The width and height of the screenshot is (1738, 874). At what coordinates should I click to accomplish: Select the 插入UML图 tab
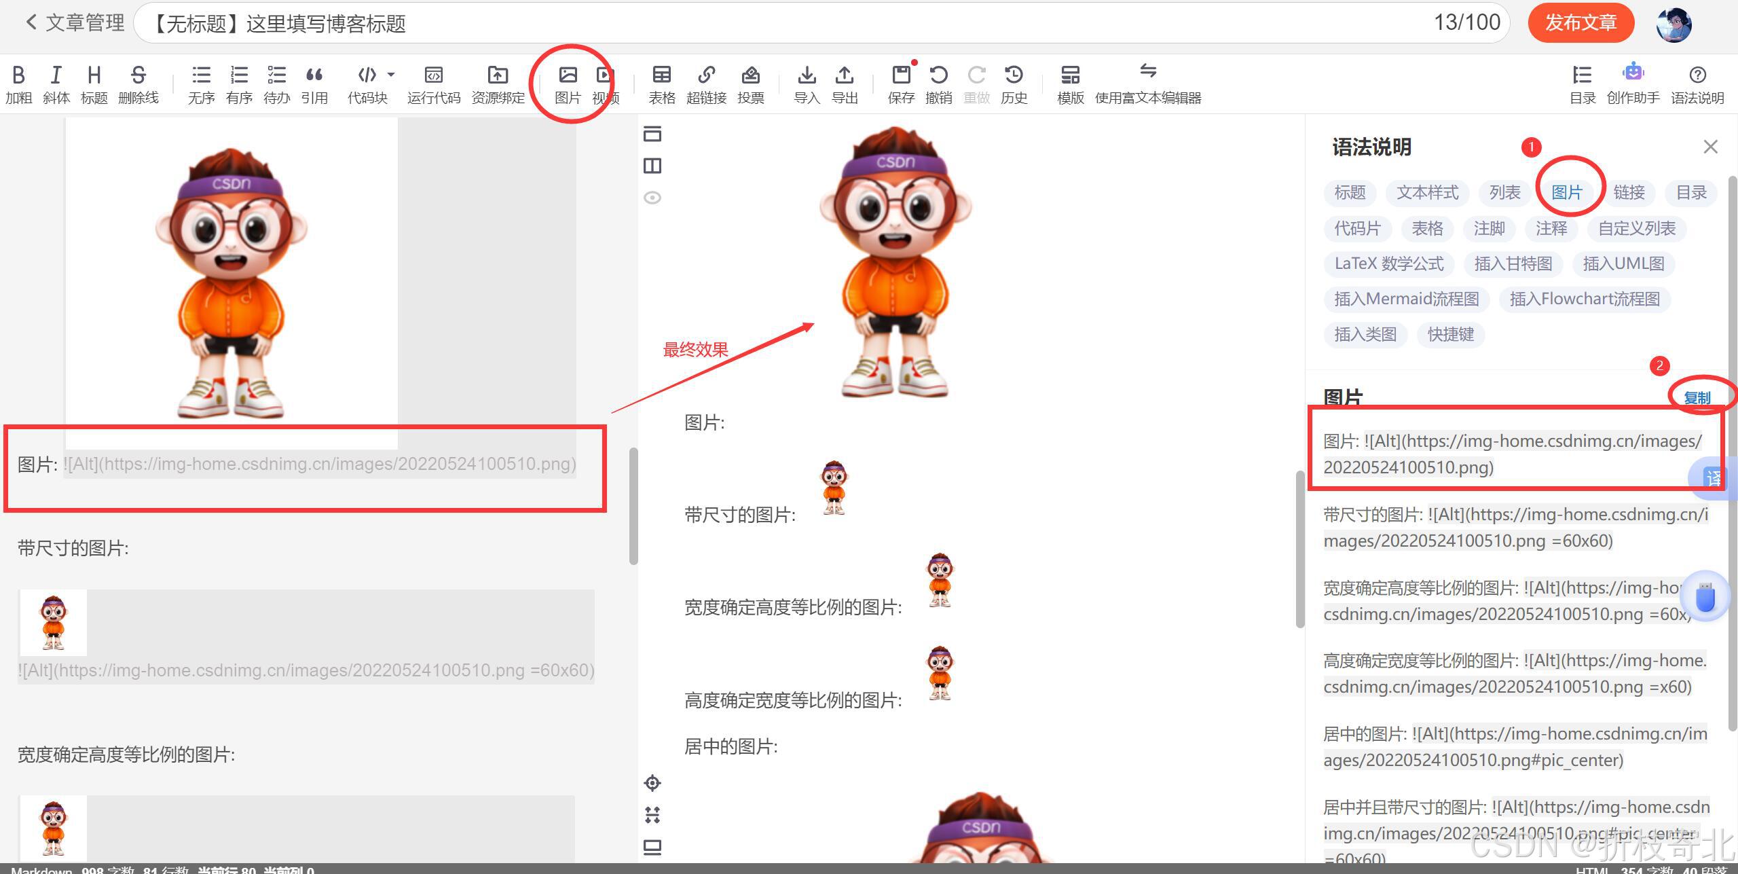[1624, 264]
